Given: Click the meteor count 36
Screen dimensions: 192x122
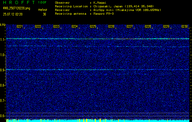Looking at the screenshot, I should pos(44,14).
